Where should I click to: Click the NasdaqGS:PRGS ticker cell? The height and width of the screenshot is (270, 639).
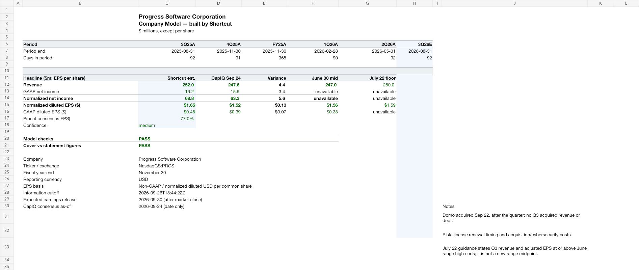tap(157, 166)
